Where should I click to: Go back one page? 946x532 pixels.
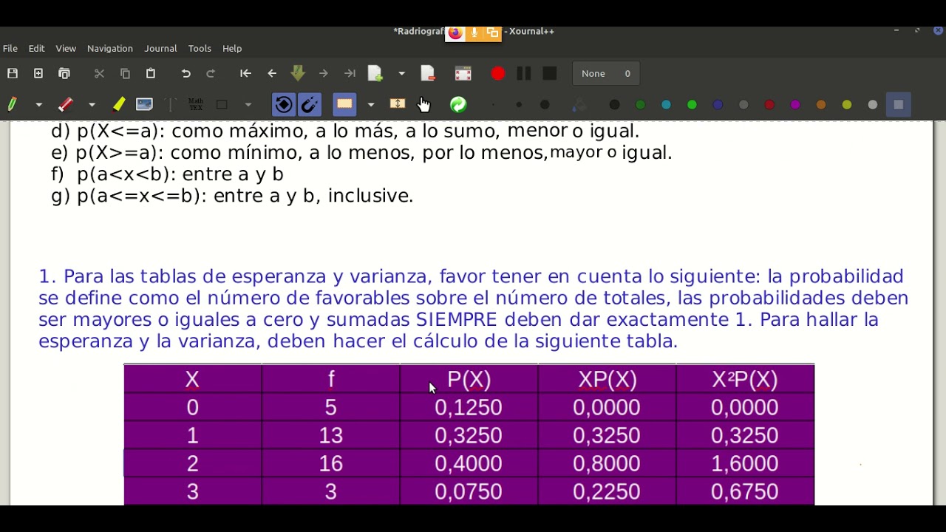coord(272,73)
